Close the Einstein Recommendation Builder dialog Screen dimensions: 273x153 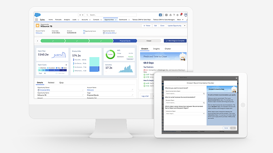pyautogui.click(x=237, y=78)
